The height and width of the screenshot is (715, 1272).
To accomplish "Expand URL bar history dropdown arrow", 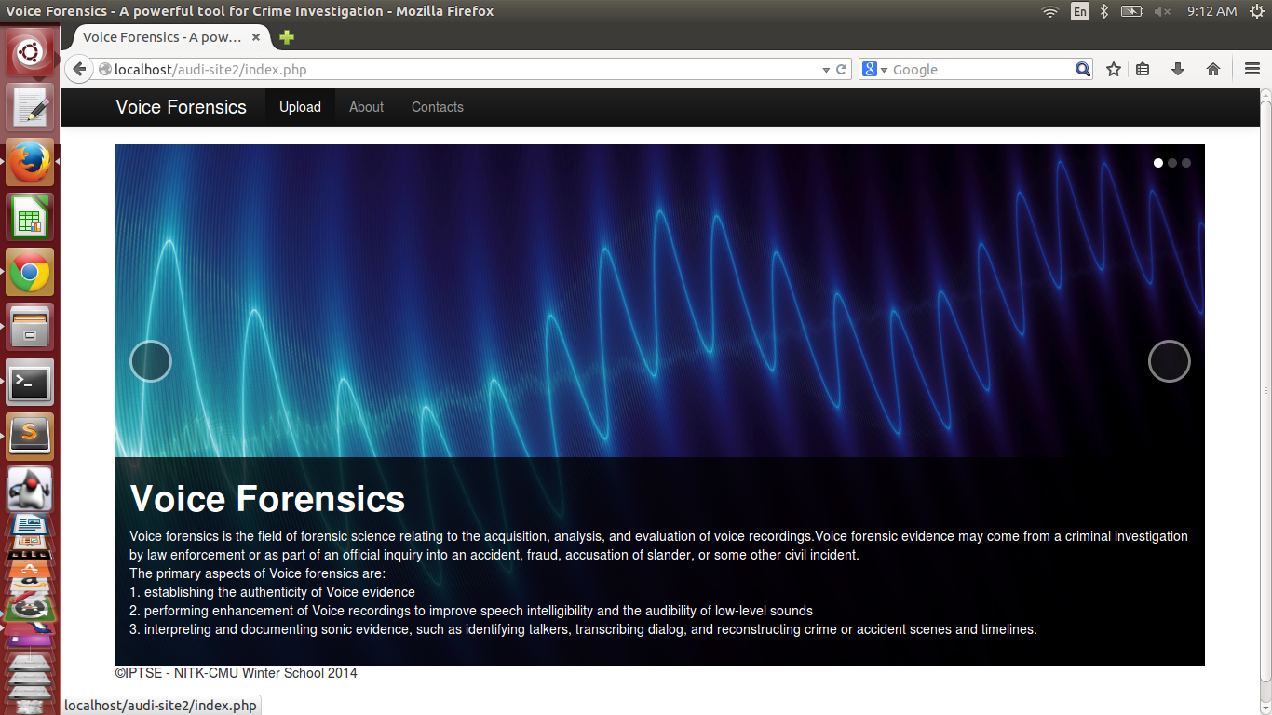I will tap(826, 70).
